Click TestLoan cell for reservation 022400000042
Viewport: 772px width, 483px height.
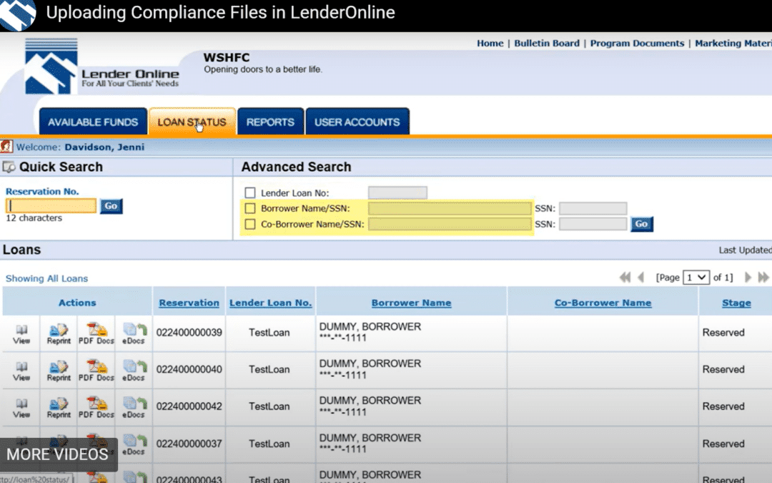coord(269,406)
